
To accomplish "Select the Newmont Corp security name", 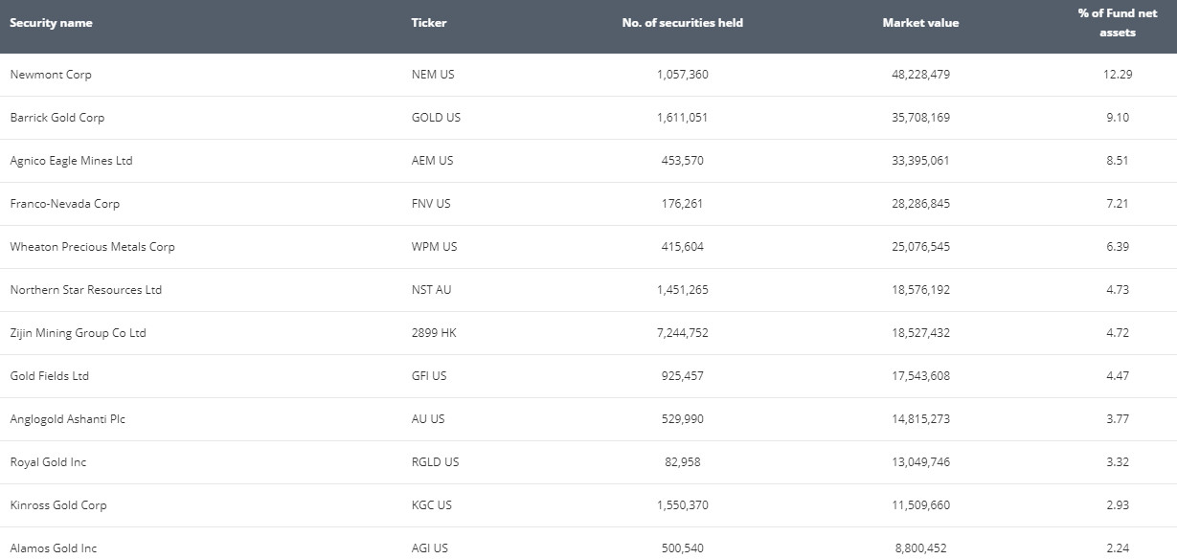I will 51,75.
